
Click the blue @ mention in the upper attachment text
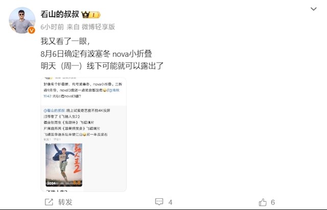(x=114, y=90)
